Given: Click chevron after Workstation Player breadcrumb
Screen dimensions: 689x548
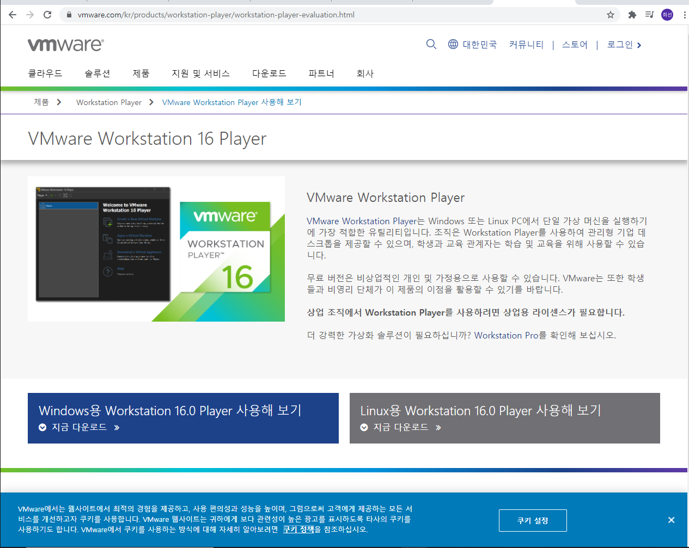Looking at the screenshot, I should tap(151, 102).
